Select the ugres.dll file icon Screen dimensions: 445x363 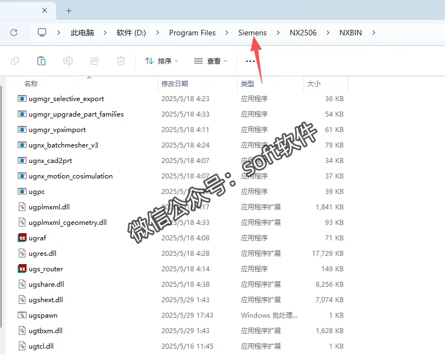(22, 253)
